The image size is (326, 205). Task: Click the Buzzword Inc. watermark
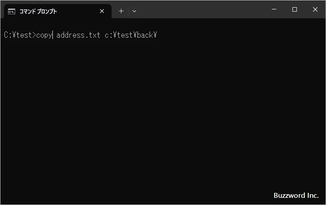[296, 196]
